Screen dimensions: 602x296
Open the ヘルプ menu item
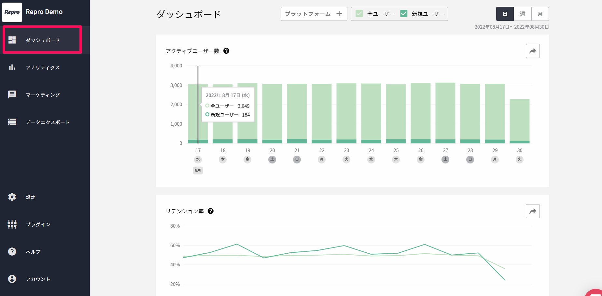tap(45, 252)
